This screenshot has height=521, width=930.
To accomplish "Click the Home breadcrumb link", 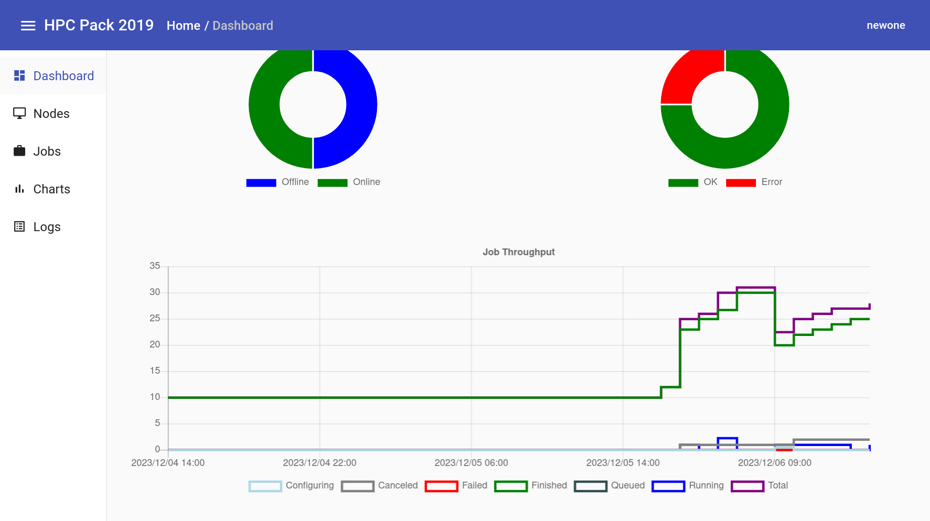I will click(183, 25).
